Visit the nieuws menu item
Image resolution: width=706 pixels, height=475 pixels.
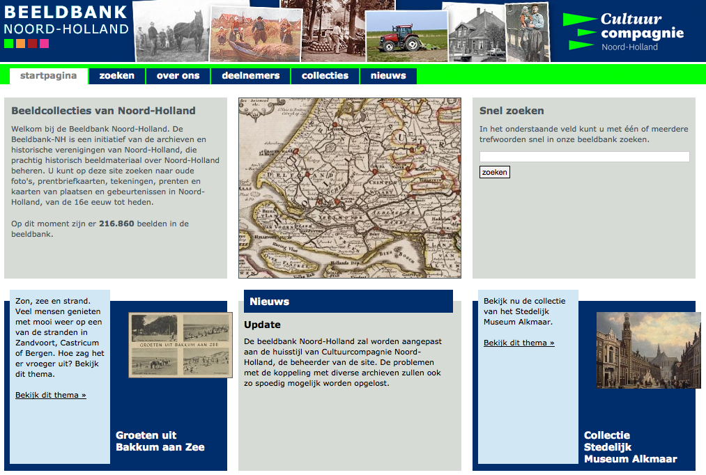tap(388, 75)
